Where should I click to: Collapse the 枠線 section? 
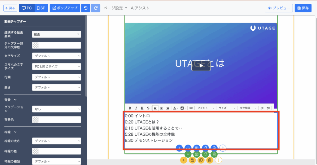point(11,132)
